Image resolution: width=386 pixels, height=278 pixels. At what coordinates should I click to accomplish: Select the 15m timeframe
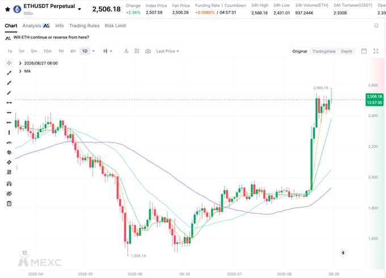tap(48, 51)
